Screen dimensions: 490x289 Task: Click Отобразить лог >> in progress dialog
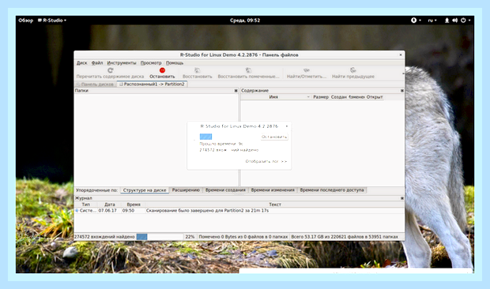[x=266, y=161]
